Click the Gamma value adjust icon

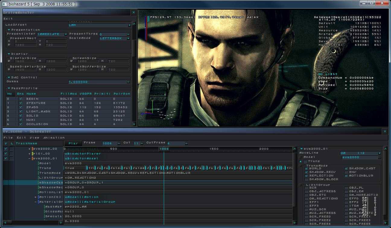coord(128,82)
